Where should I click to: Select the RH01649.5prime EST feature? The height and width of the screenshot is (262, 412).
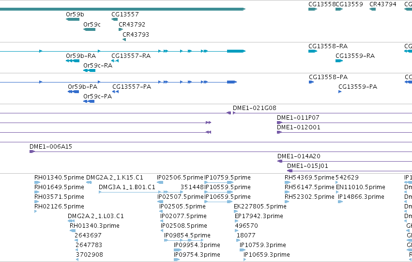[37, 192]
